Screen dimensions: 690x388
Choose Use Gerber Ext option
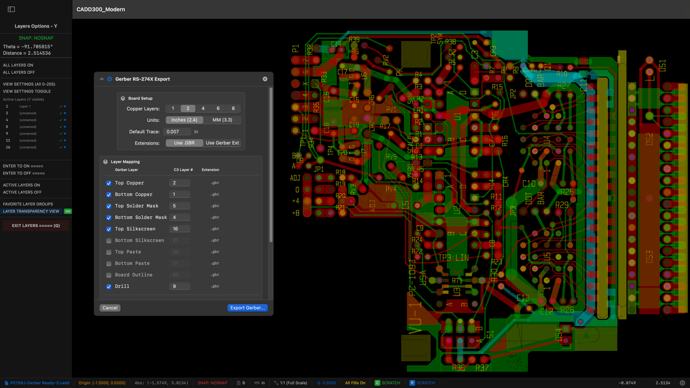pyautogui.click(x=222, y=143)
